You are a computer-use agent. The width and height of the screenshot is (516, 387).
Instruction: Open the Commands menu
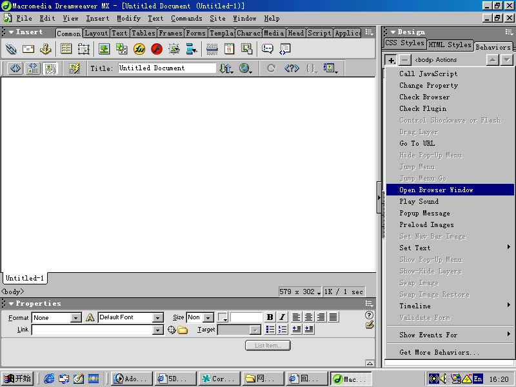point(186,19)
